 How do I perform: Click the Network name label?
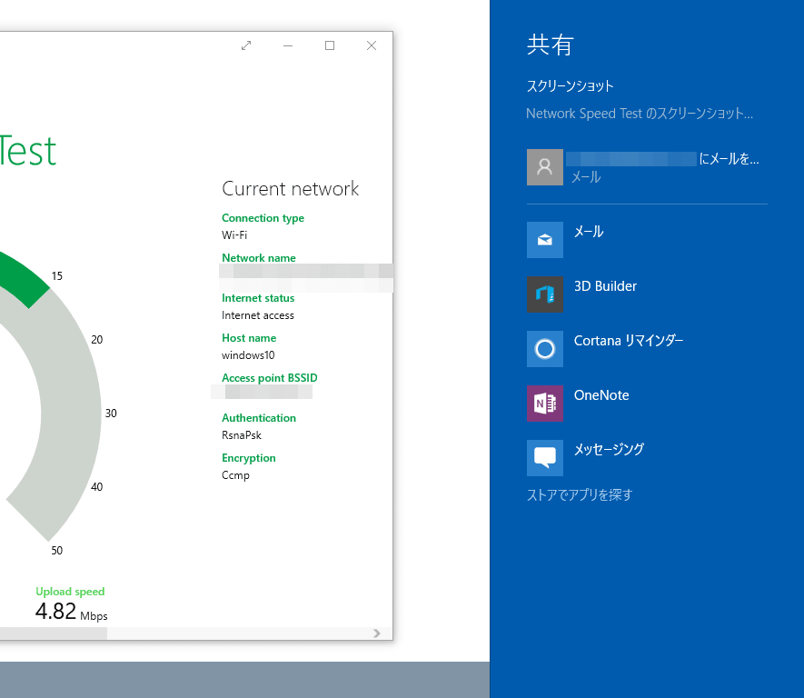259,258
